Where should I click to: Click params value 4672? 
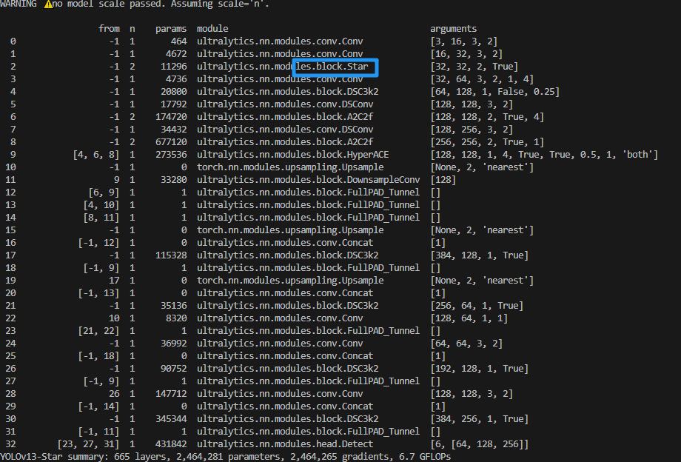click(176, 54)
